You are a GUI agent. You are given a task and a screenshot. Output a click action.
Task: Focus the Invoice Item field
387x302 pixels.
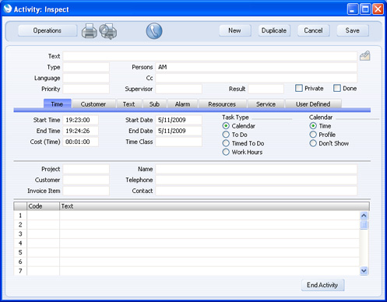pyautogui.click(x=86, y=191)
